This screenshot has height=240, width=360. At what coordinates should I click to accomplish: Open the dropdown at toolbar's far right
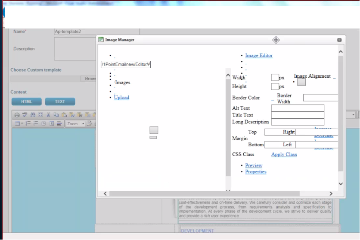point(353,114)
